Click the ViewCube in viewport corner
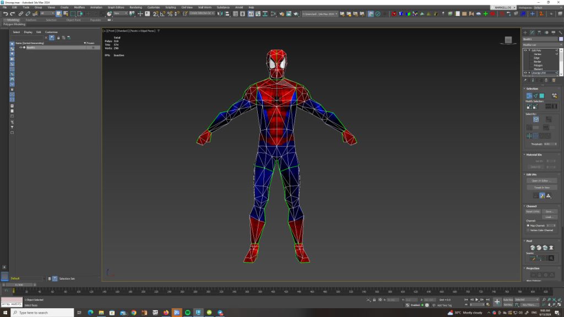Screen dimensions: 564x317 (x=508, y=40)
